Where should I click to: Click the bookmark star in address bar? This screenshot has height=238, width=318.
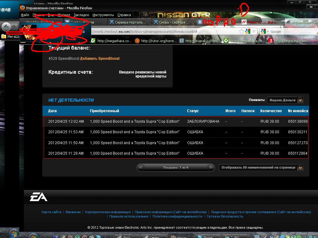coord(241,31)
